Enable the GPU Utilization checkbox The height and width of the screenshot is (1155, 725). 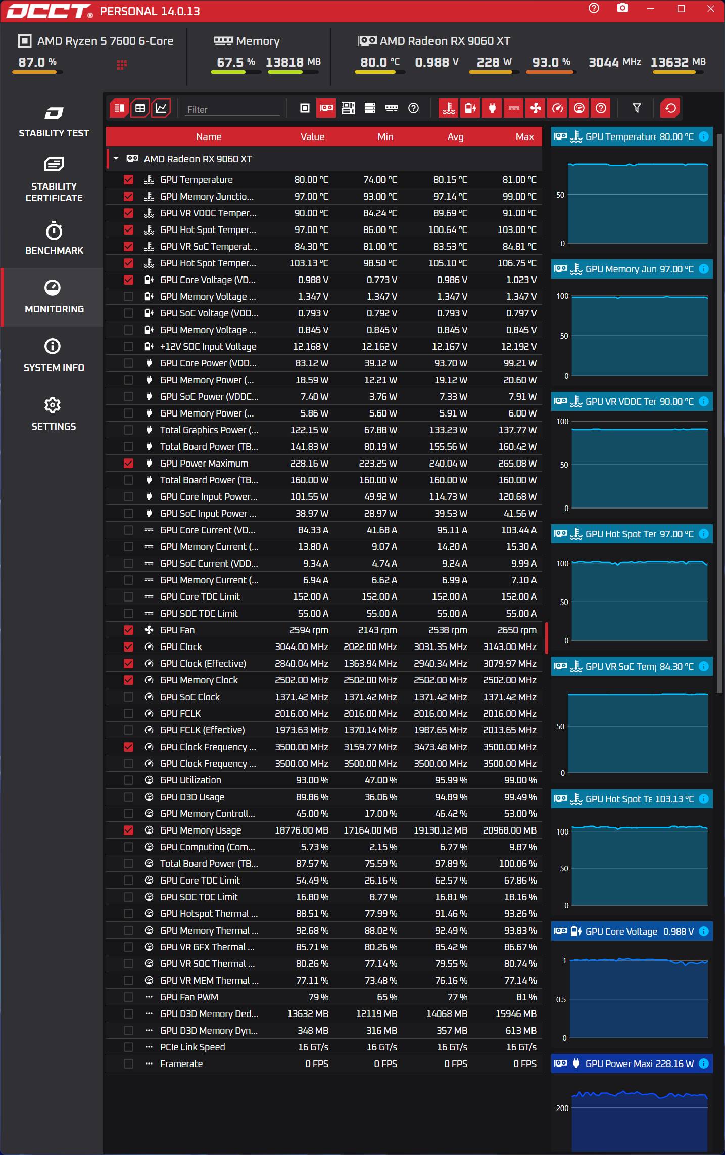129,780
